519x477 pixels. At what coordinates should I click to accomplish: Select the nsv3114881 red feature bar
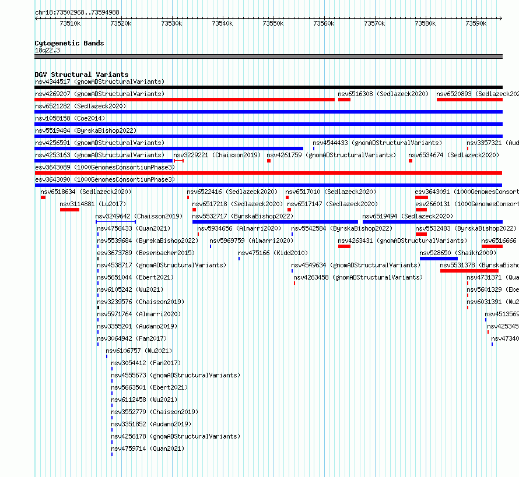[x=69, y=210]
